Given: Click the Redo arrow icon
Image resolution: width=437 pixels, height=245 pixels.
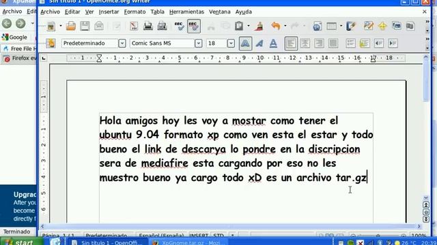Looking at the screenshot, I should tap(295, 26).
